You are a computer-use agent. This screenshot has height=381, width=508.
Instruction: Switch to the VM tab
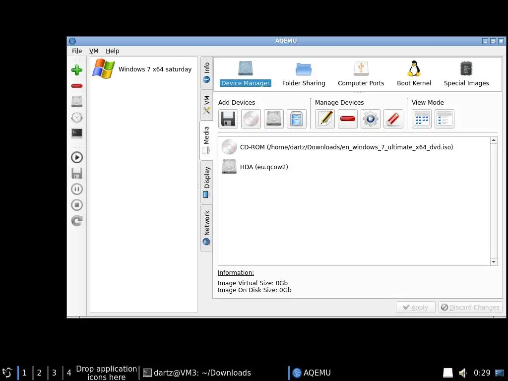206,105
